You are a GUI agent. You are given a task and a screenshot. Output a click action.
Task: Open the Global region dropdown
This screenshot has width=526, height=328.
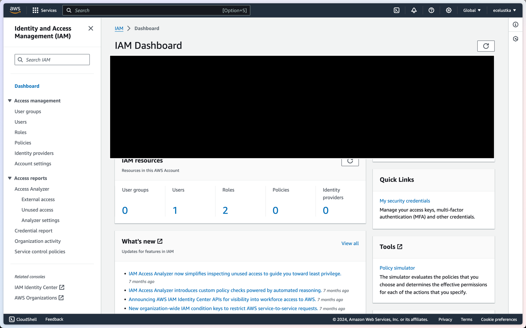(472, 10)
